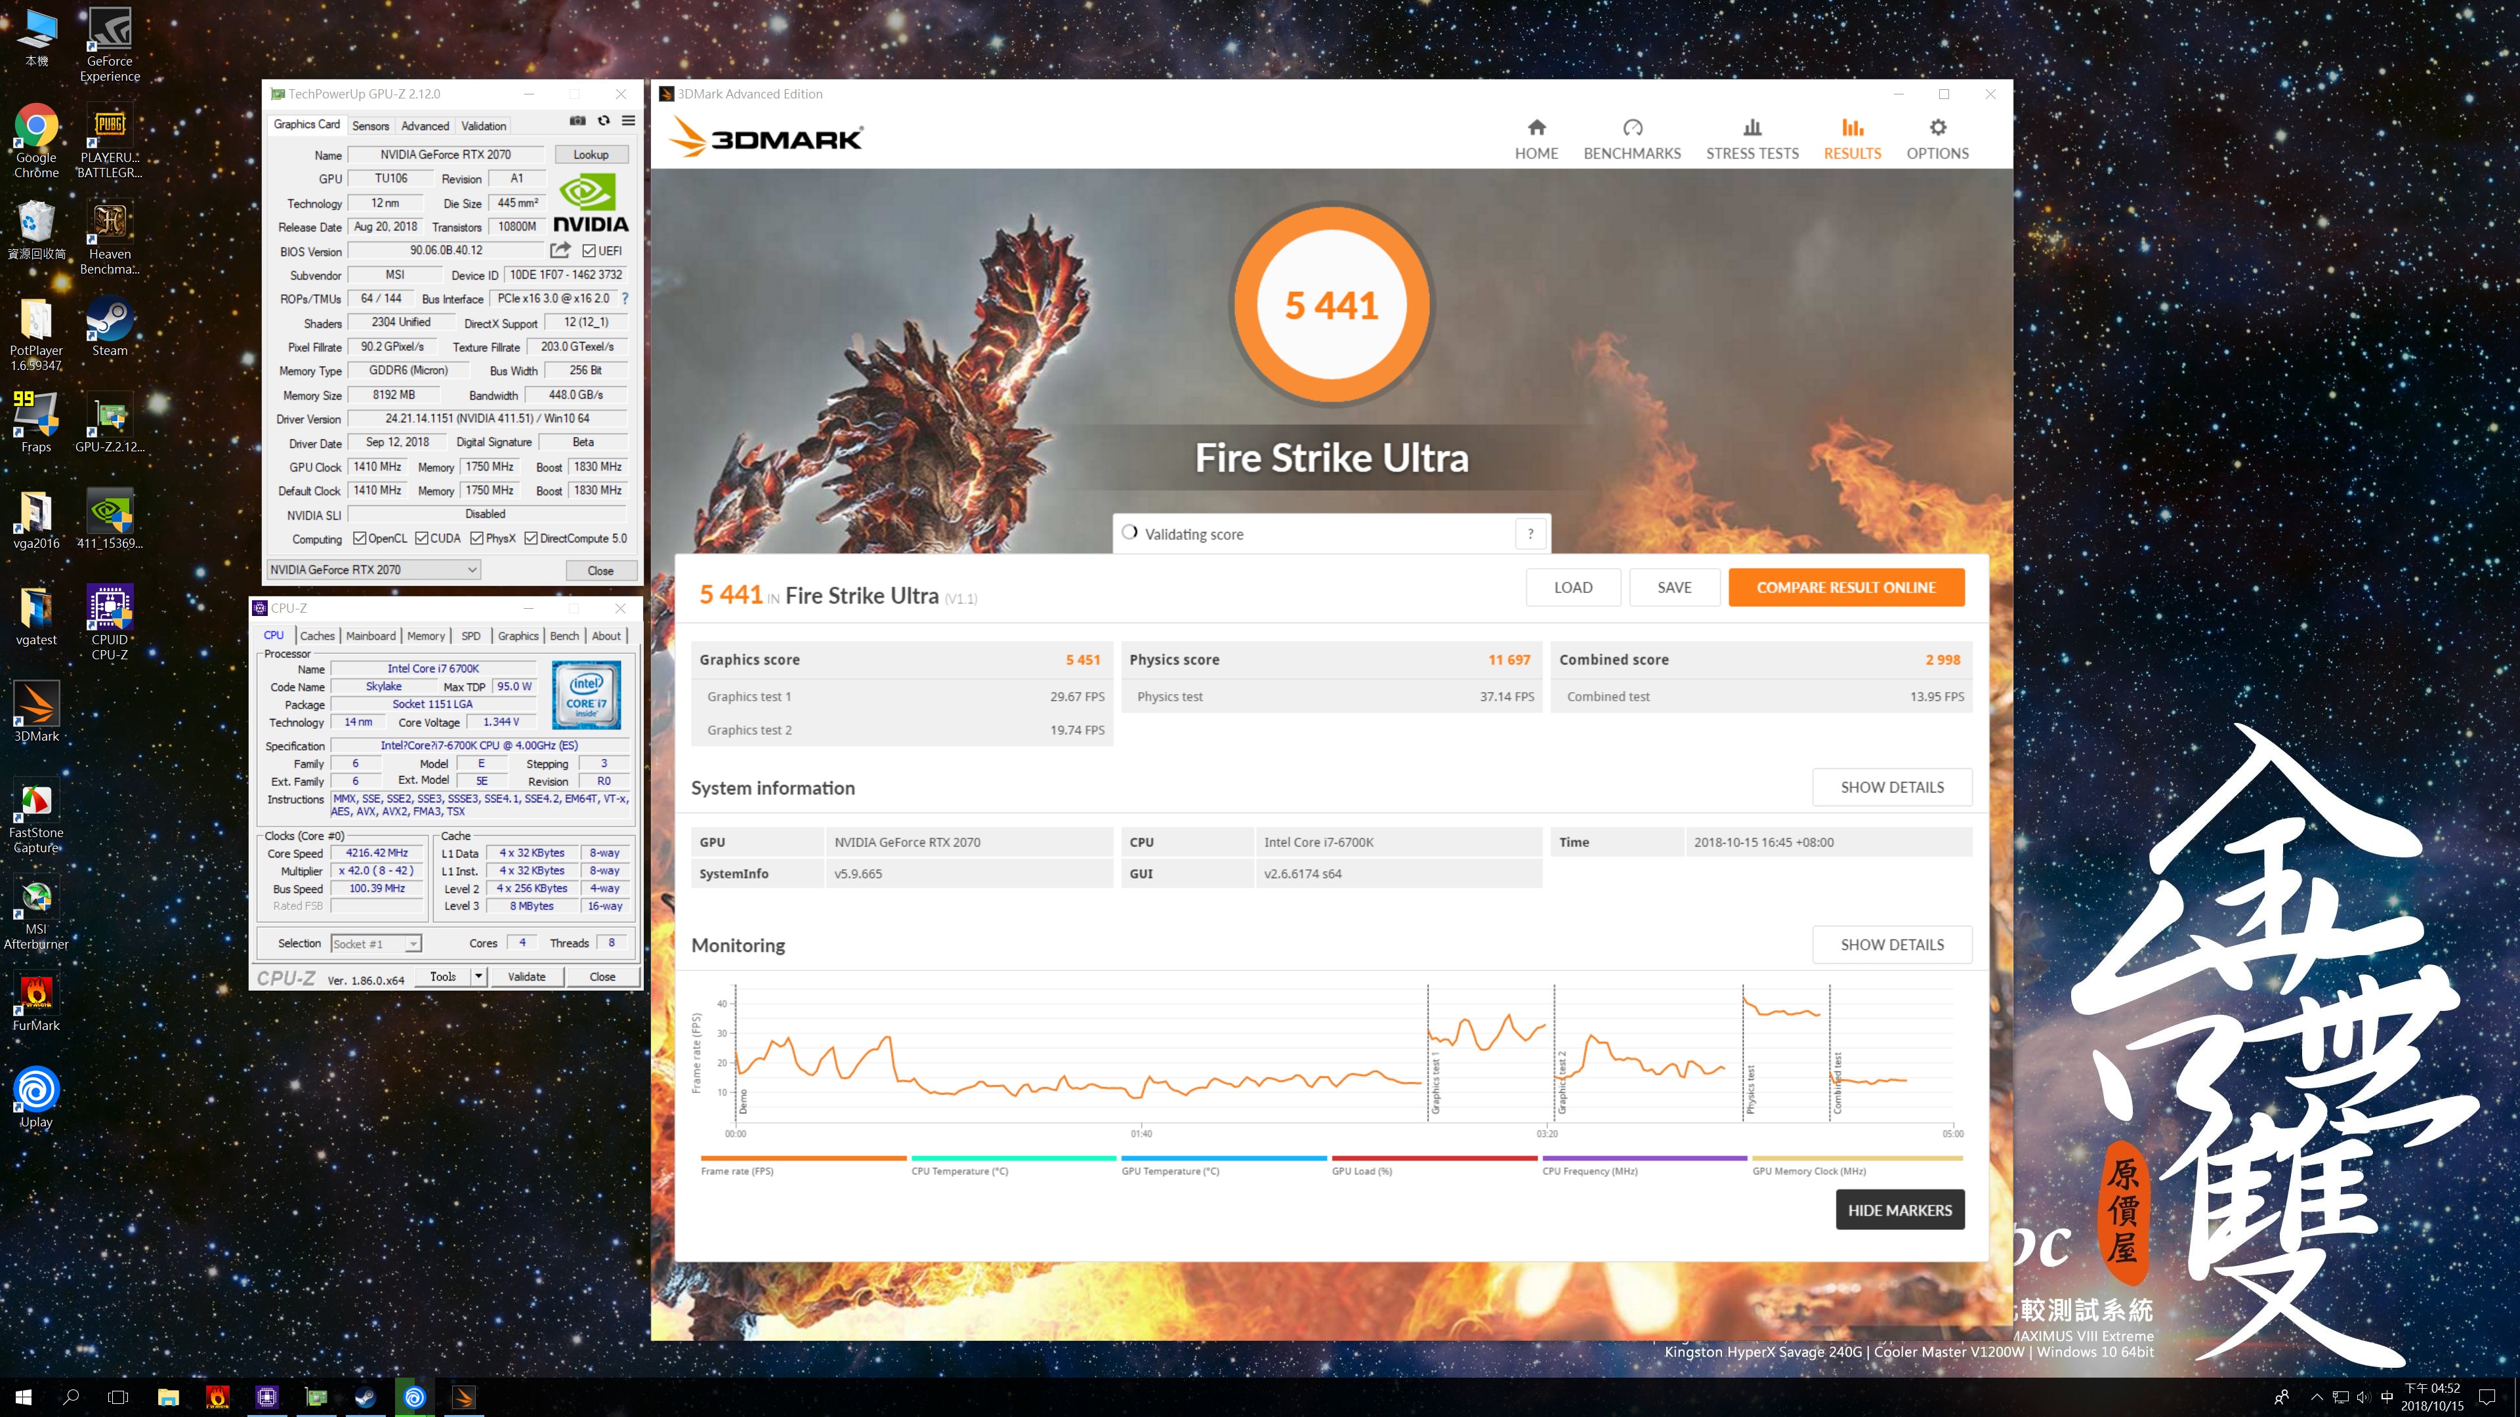The height and width of the screenshot is (1417, 2520).
Task: Open STRESS TESTS in 3DMark
Action: point(1752,140)
